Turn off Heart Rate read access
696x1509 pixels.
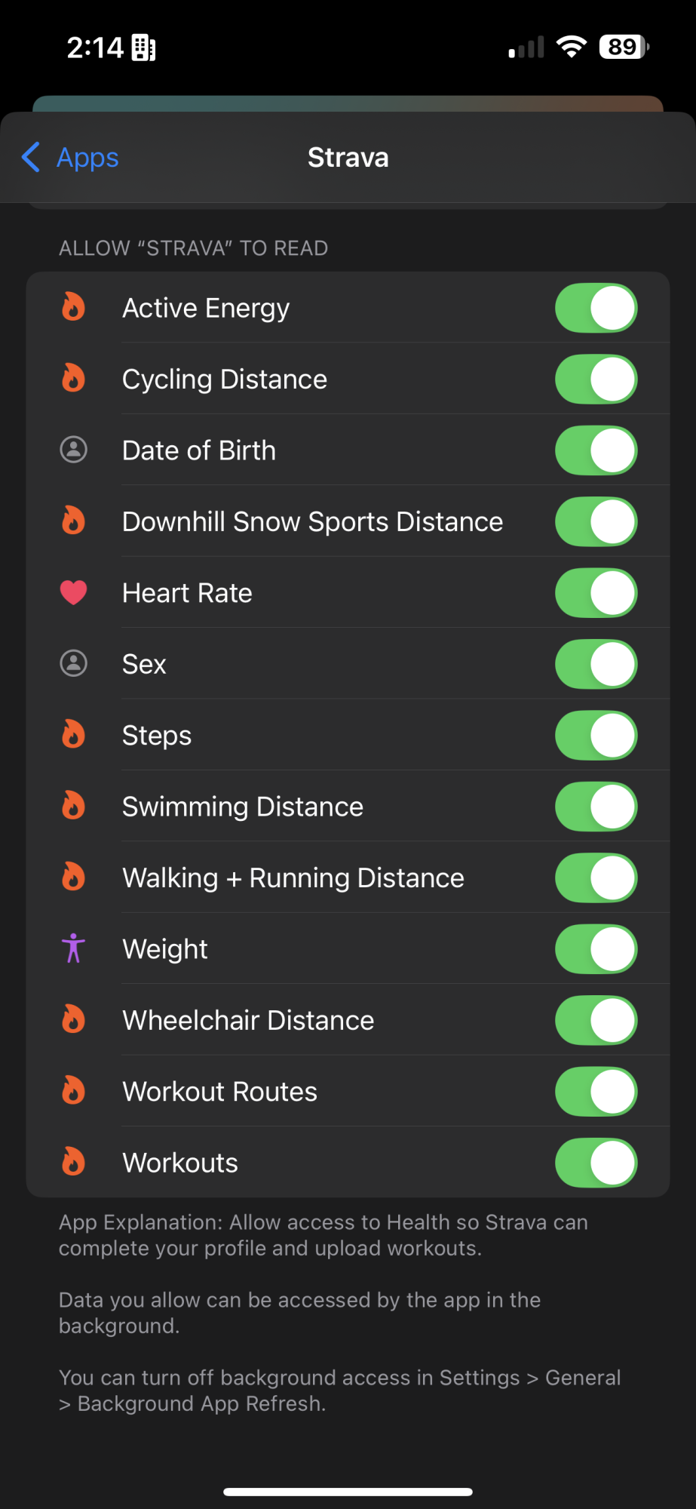tap(596, 593)
